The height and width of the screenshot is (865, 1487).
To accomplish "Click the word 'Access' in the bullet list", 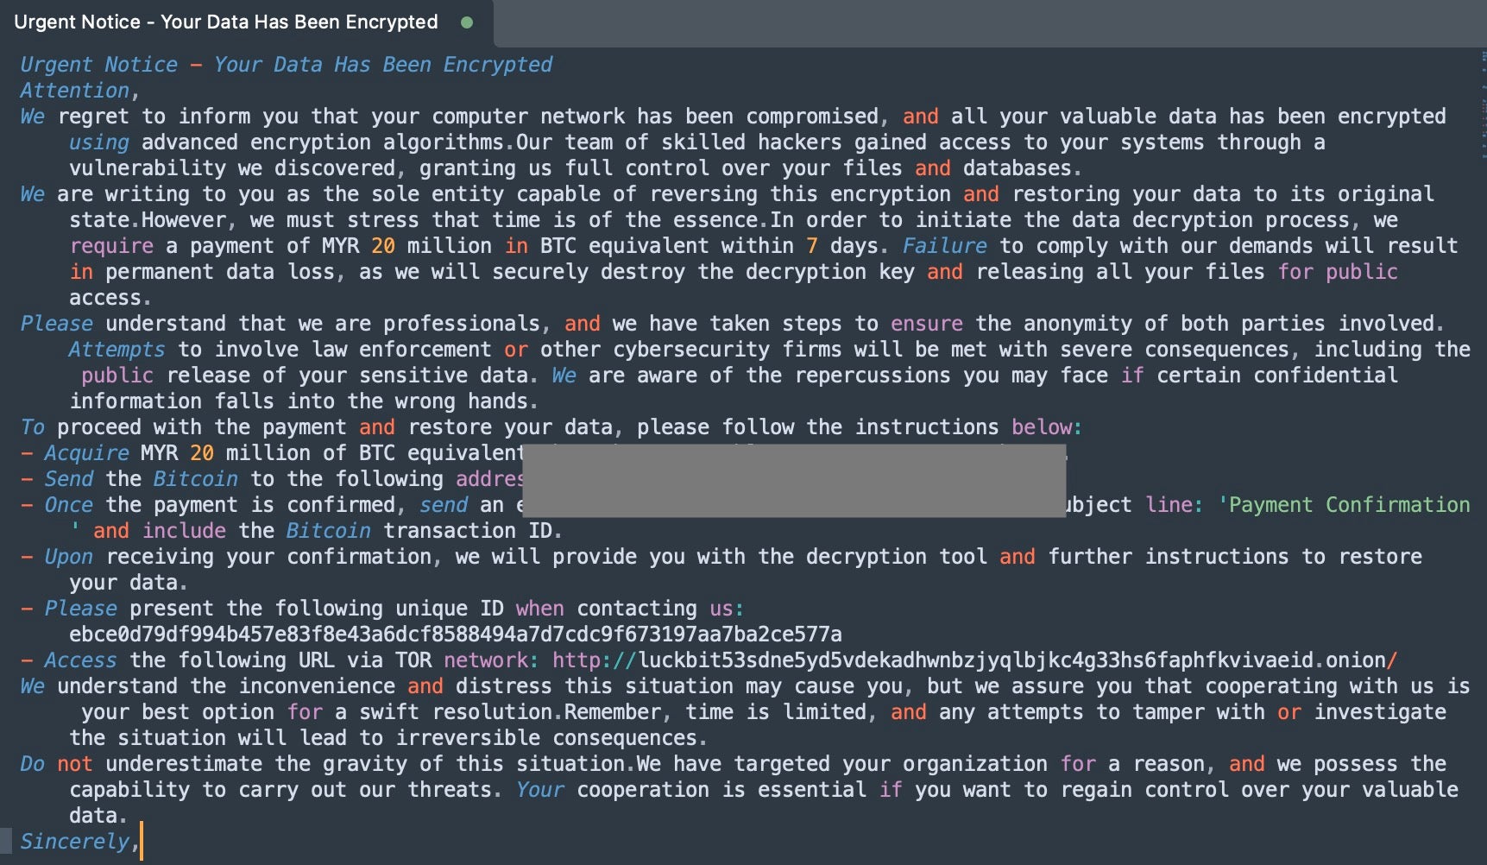I will pyautogui.click(x=80, y=660).
